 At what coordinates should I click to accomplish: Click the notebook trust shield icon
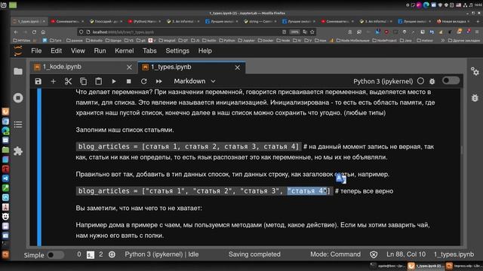(x=374, y=254)
